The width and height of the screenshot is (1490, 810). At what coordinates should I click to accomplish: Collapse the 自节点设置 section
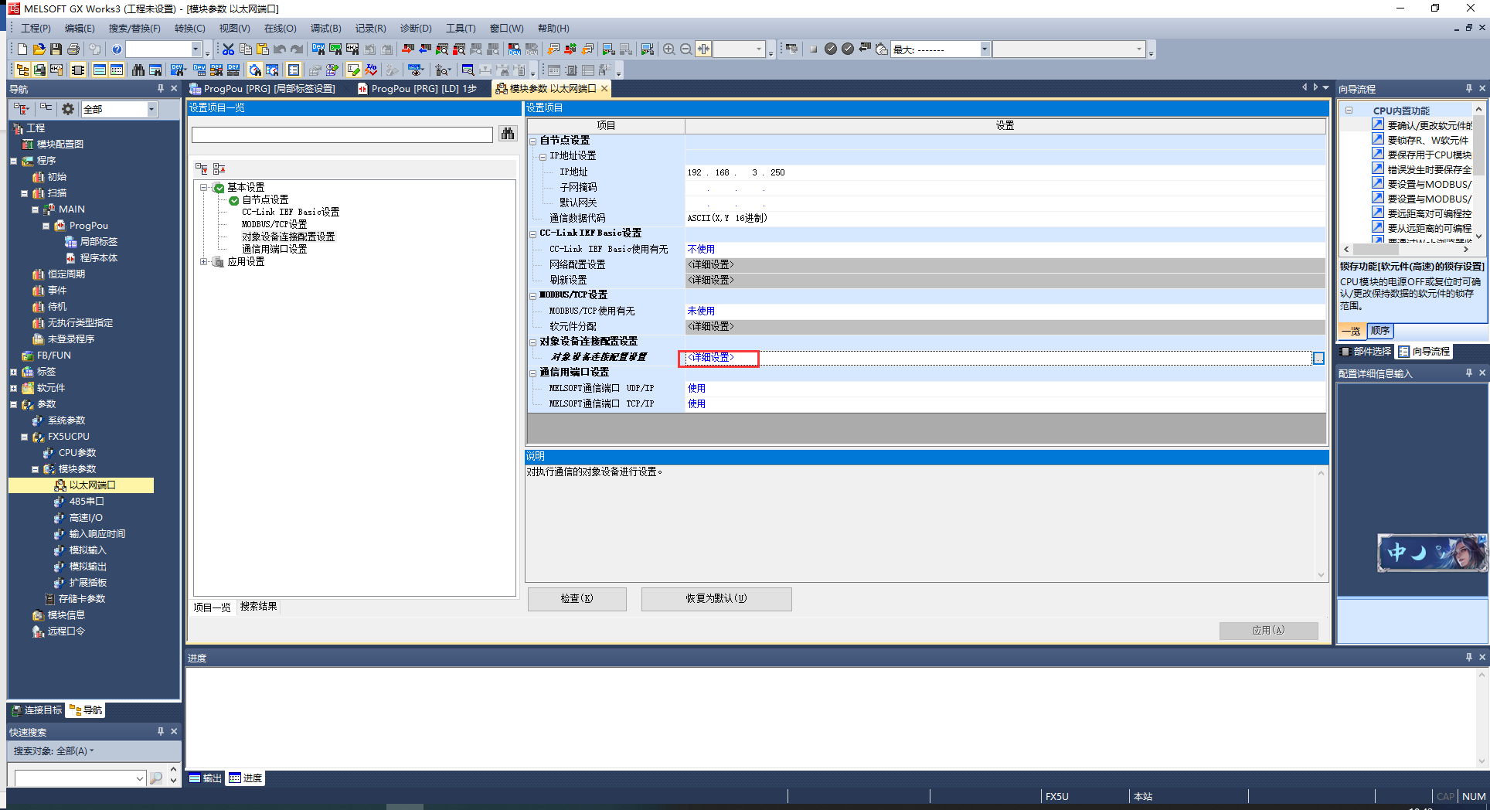(532, 141)
